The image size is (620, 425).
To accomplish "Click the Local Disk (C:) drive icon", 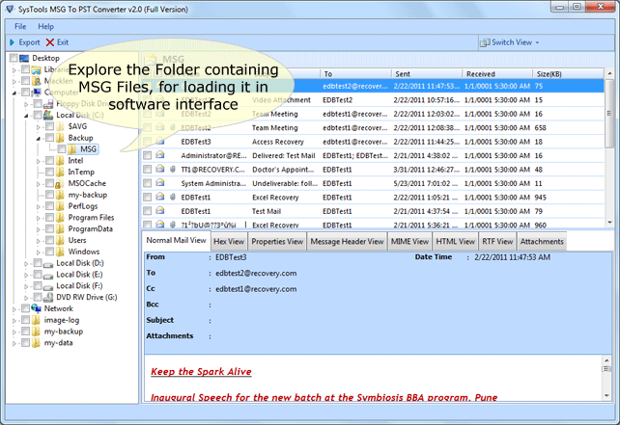I will click(48, 115).
